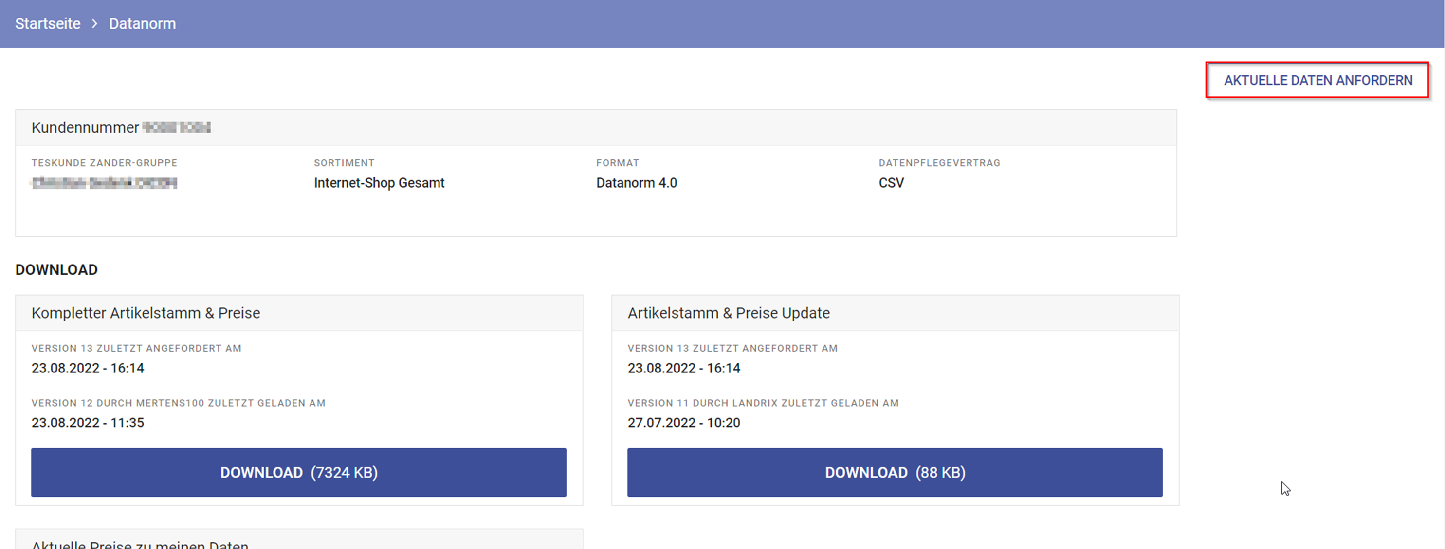This screenshot has height=549, width=1445.
Task: Go to Startseite via breadcrumb
Action: 48,23
